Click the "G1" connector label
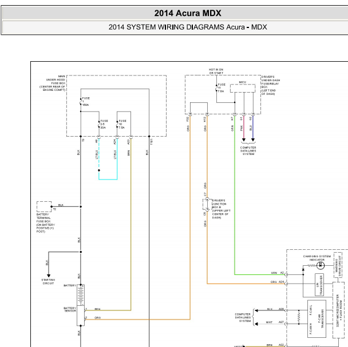 coord(241,119)
